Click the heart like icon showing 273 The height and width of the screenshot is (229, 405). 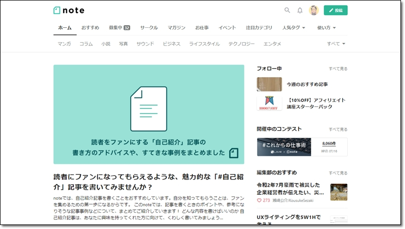[260, 200]
